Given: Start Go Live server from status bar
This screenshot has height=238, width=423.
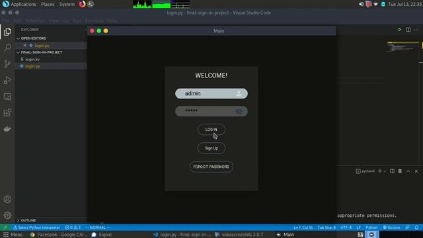Looking at the screenshot, I should pos(391,227).
